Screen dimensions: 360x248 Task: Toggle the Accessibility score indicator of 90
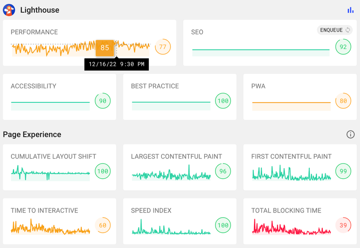[102, 101]
